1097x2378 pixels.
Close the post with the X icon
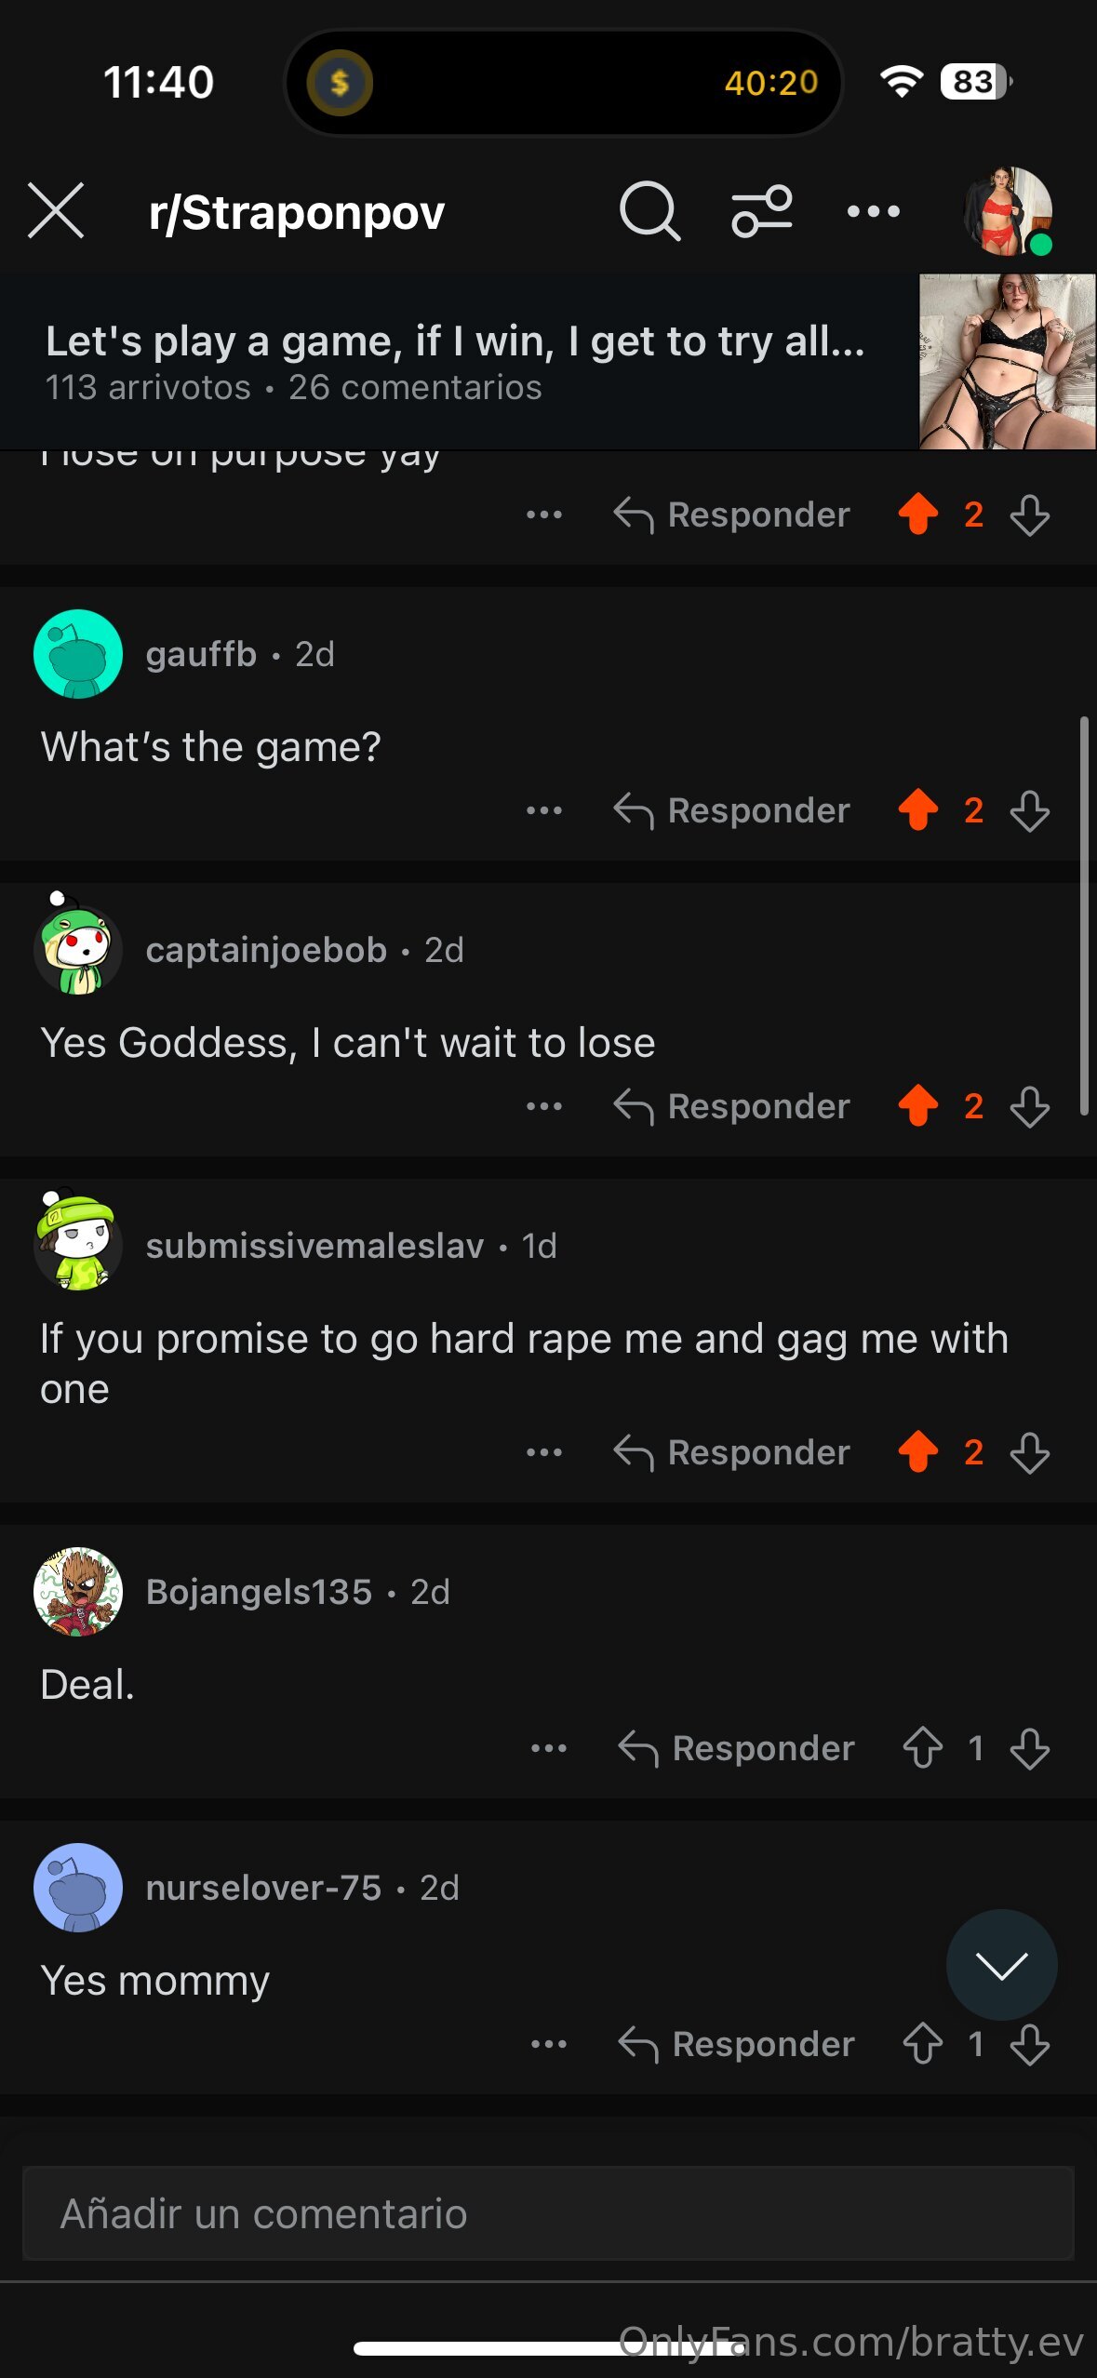click(x=56, y=210)
